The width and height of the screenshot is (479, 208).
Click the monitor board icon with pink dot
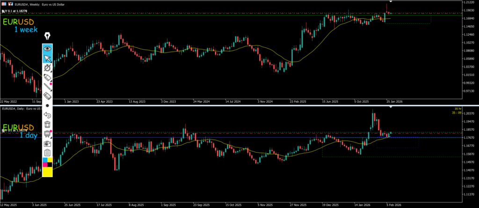click(47, 134)
